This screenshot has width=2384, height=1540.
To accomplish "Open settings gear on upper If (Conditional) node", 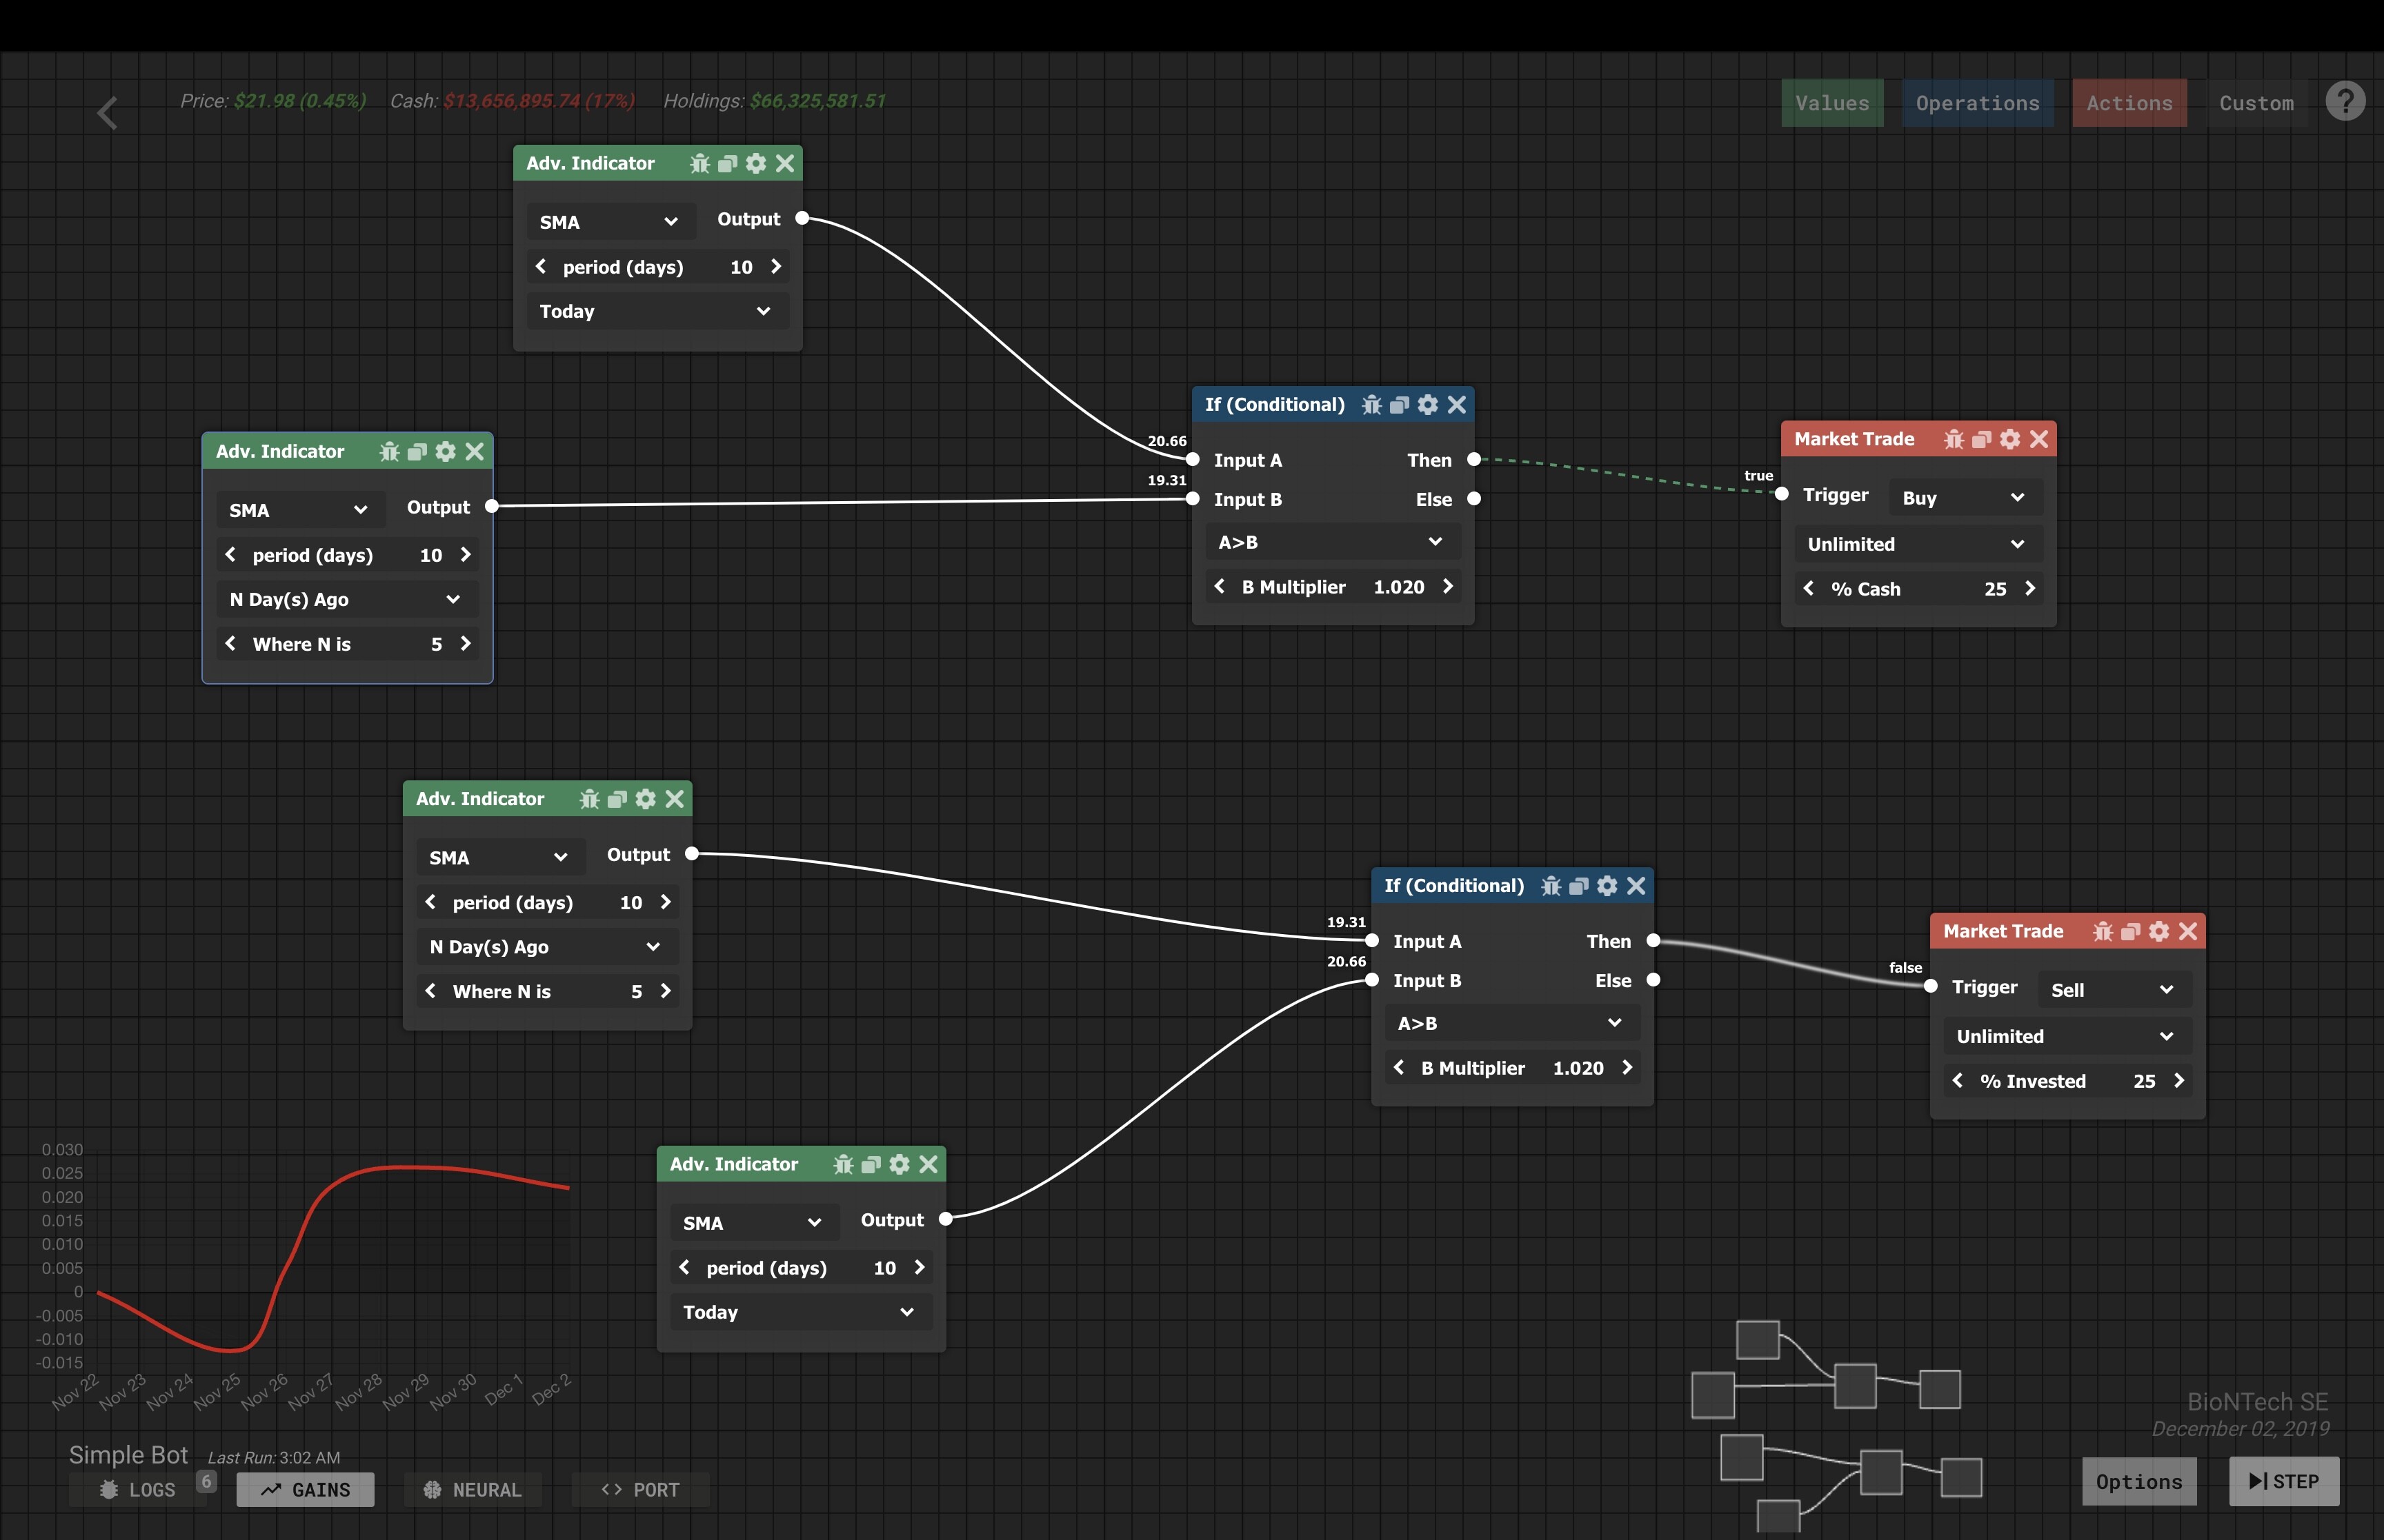I will [1428, 405].
